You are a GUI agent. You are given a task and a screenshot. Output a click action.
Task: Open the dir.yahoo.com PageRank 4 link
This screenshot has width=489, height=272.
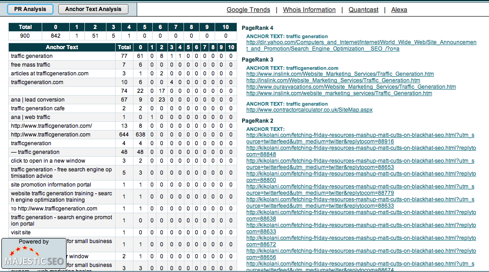[361, 45]
